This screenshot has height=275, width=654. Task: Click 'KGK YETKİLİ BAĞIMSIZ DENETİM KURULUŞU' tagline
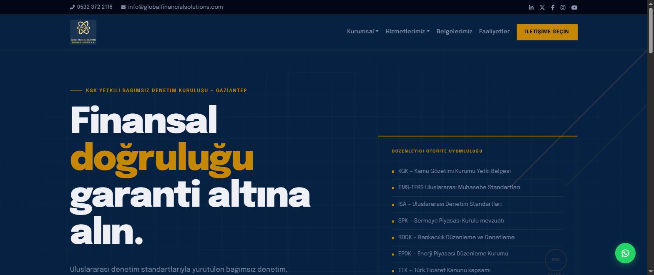point(166,90)
